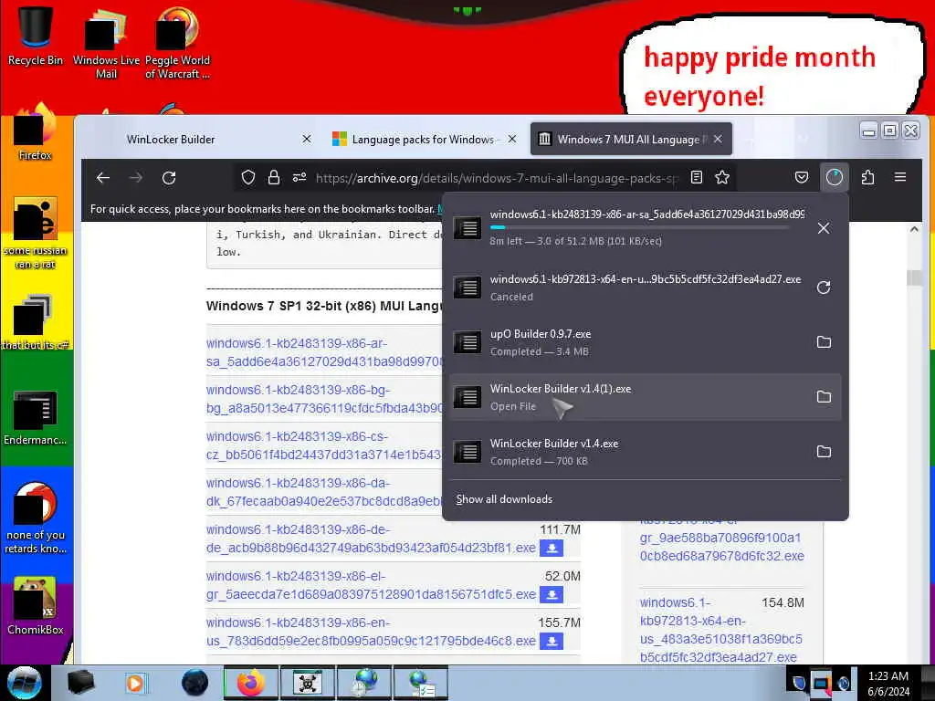Open skull-and-crossbones app in taskbar
This screenshot has width=935, height=701.
(x=307, y=683)
